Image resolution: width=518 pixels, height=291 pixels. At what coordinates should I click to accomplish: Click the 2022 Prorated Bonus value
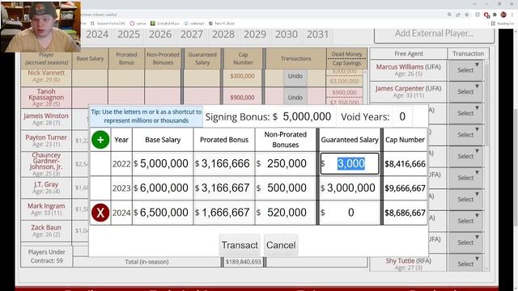(224, 163)
